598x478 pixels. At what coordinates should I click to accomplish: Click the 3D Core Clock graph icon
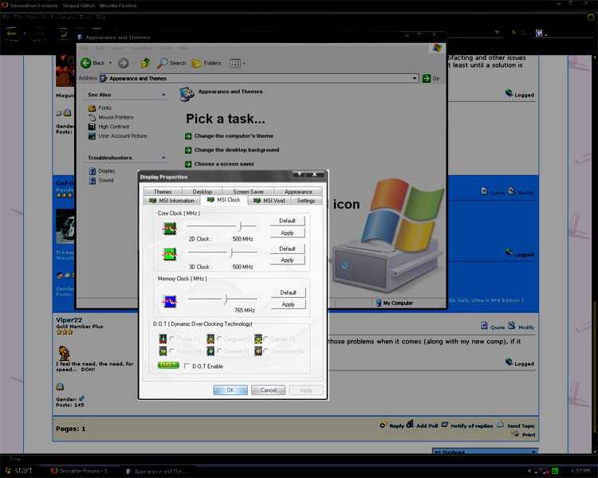tap(170, 254)
